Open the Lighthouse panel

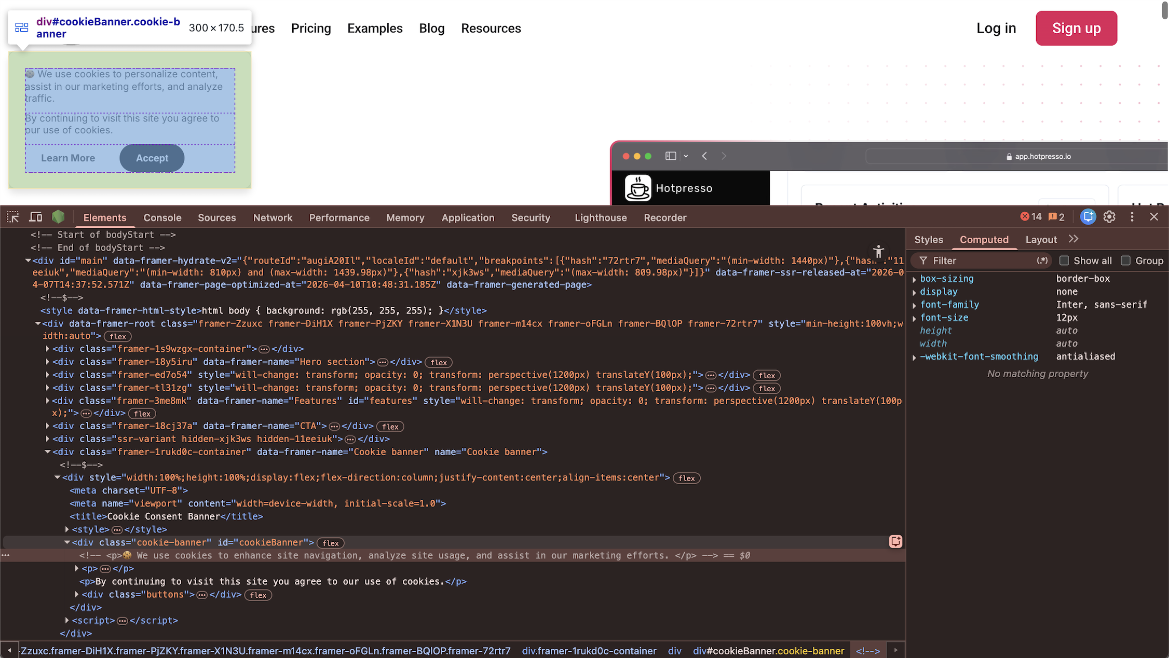[600, 217]
